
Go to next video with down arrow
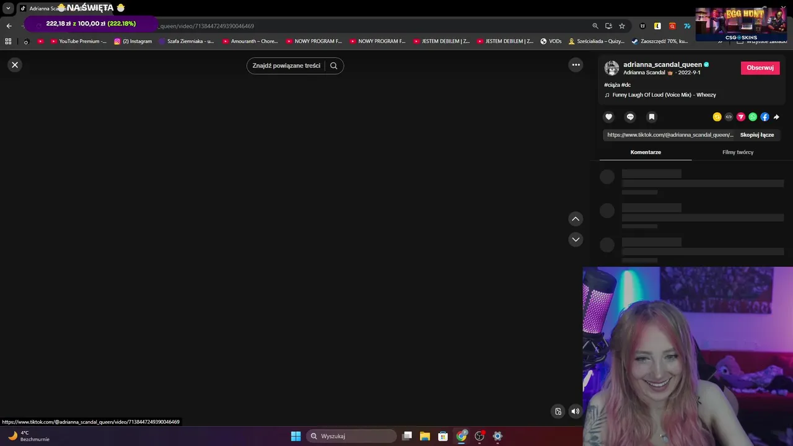pos(576,240)
